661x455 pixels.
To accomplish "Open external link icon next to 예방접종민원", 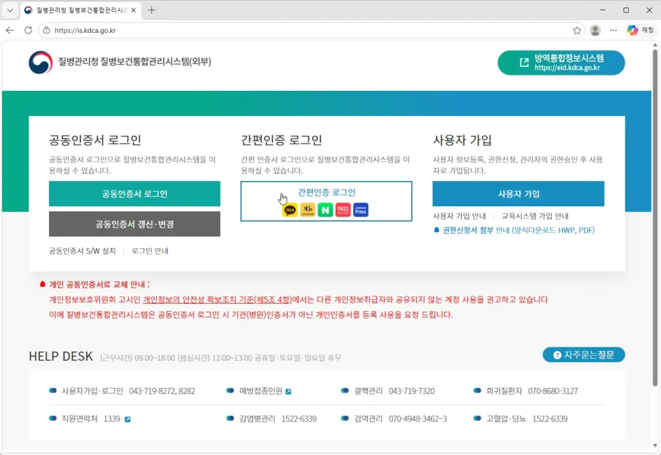I will (289, 391).
